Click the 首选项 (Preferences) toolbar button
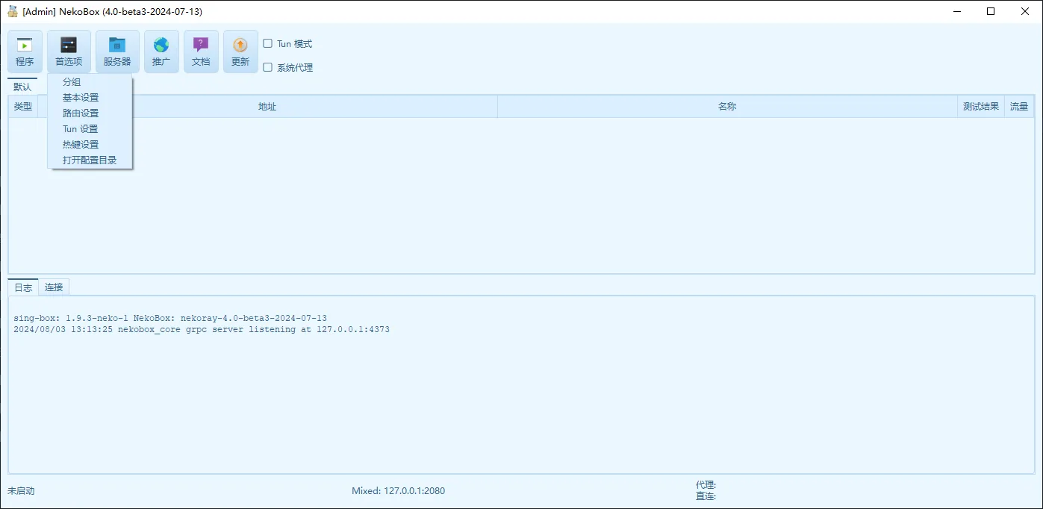This screenshot has width=1043, height=509. click(x=69, y=51)
